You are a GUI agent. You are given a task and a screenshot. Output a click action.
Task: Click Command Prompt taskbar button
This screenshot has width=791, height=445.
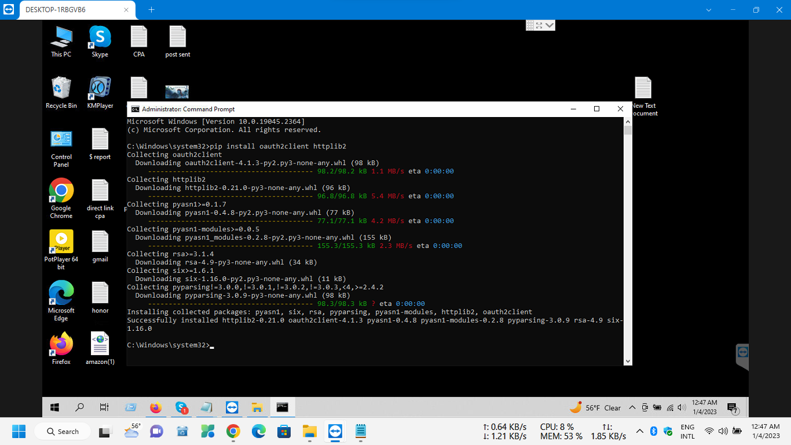click(x=283, y=407)
